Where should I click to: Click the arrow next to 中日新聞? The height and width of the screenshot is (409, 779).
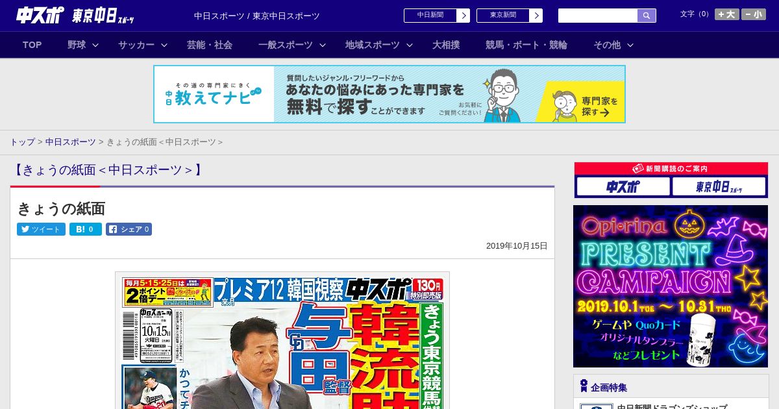coord(464,16)
